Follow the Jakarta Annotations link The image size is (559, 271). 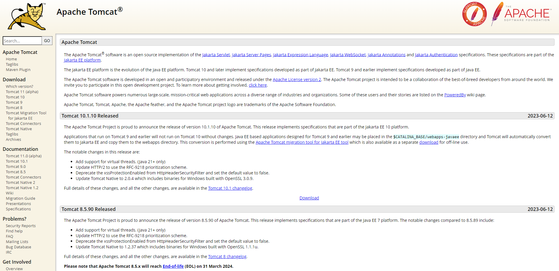point(387,55)
